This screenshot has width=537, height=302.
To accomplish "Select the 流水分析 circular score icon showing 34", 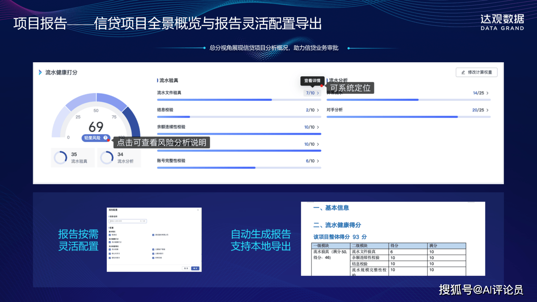I will pos(107,157).
